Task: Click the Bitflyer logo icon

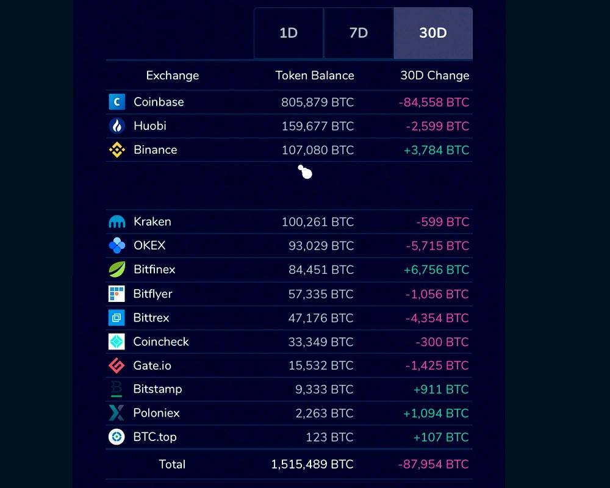Action: 117,294
